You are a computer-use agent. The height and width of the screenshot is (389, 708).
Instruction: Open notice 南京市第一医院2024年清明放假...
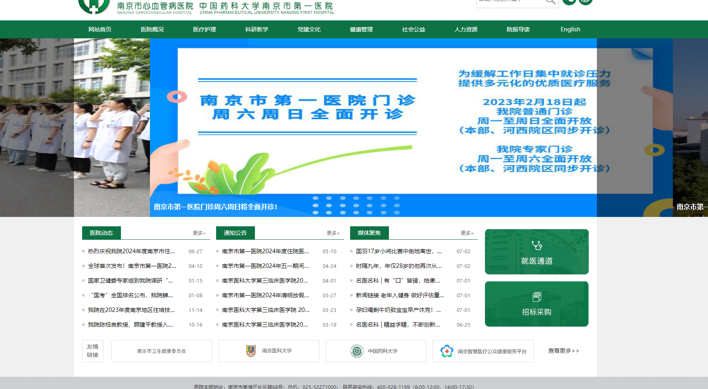pos(265,295)
